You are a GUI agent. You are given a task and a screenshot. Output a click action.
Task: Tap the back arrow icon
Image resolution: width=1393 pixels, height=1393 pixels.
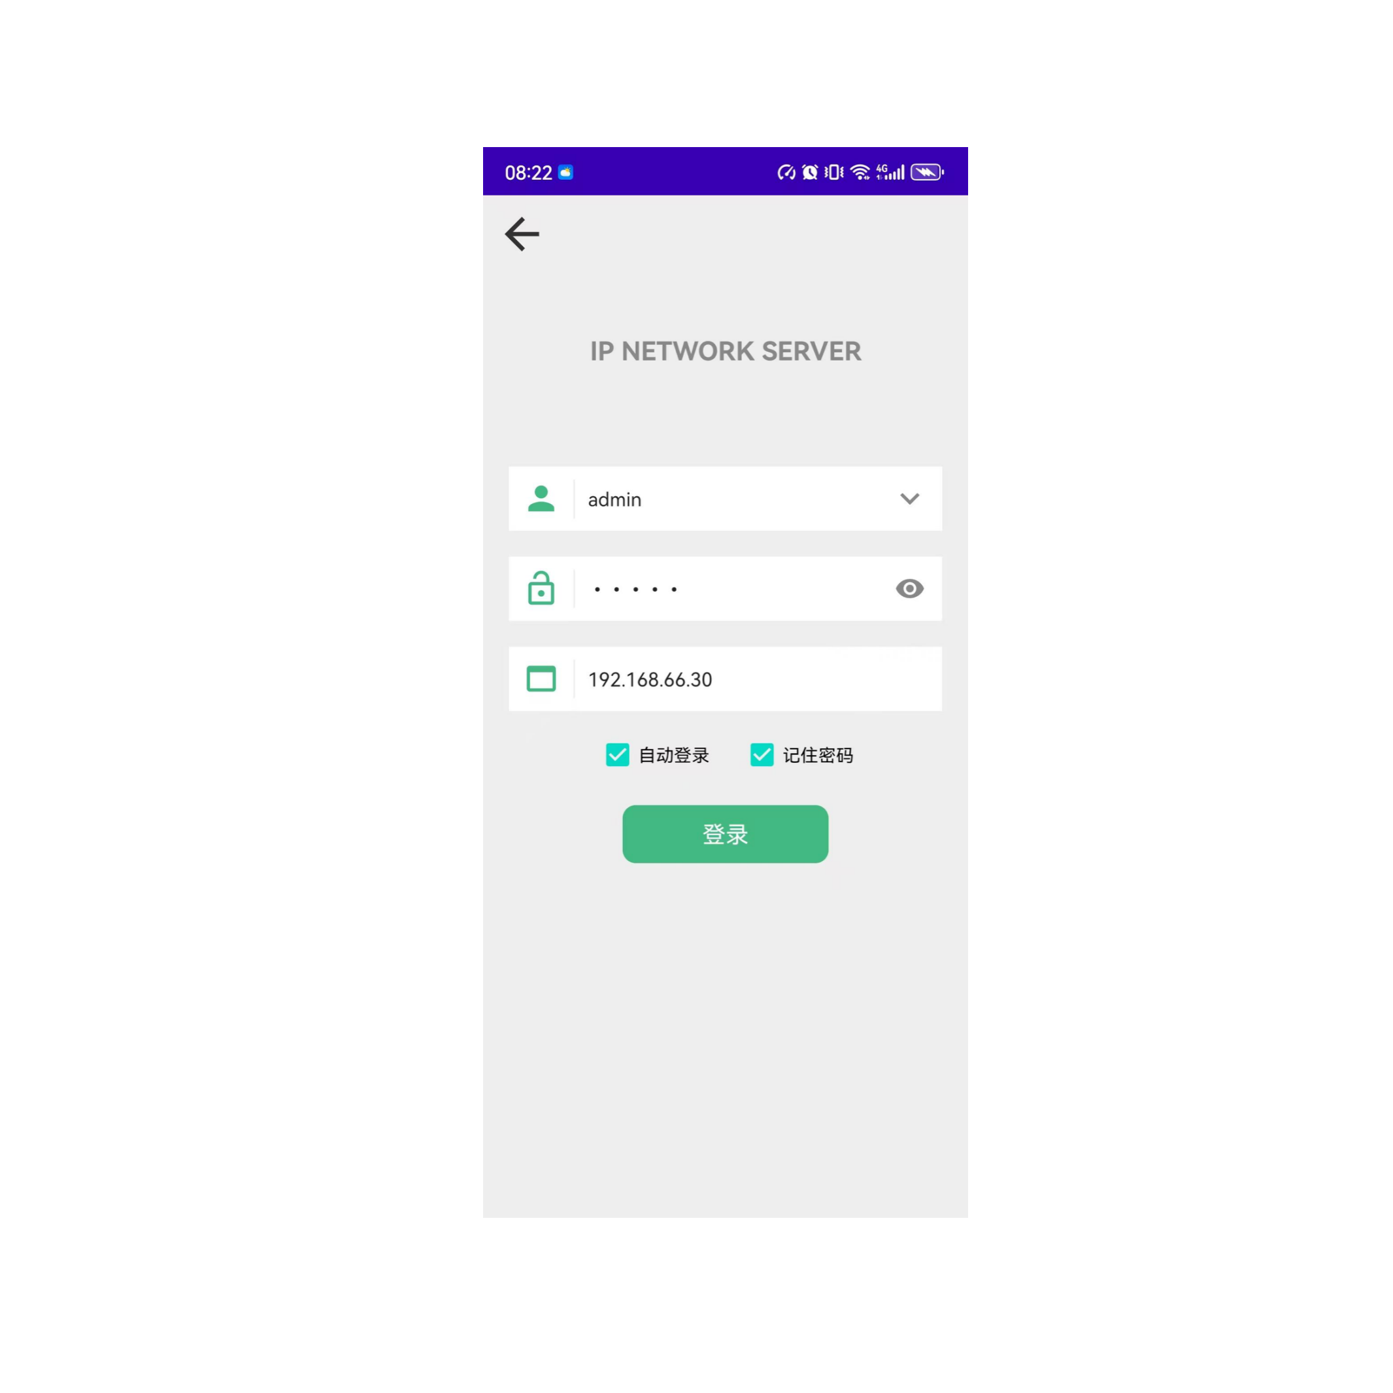pyautogui.click(x=522, y=234)
